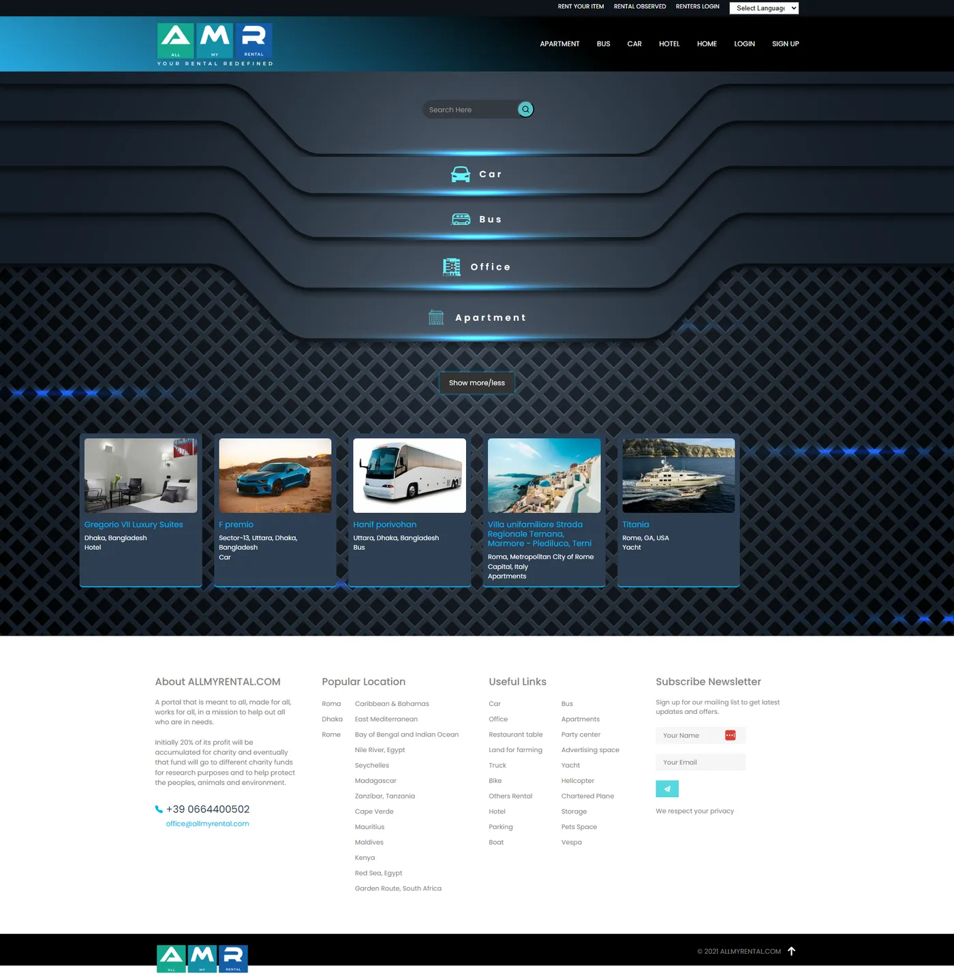This screenshot has height=979, width=954.
Task: Click the AMR logo in header
Action: (x=215, y=44)
